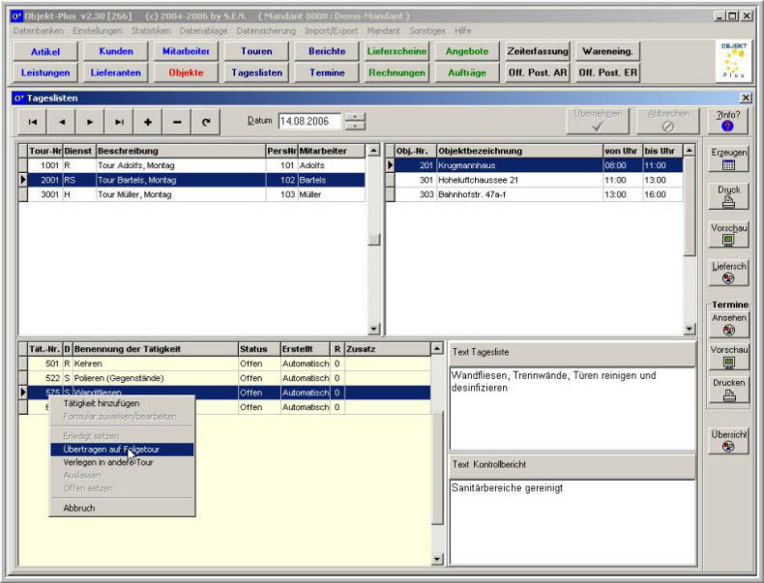Viewport: 764px width, 583px height.
Task: Go to previous record arrow
Action: click(x=61, y=122)
